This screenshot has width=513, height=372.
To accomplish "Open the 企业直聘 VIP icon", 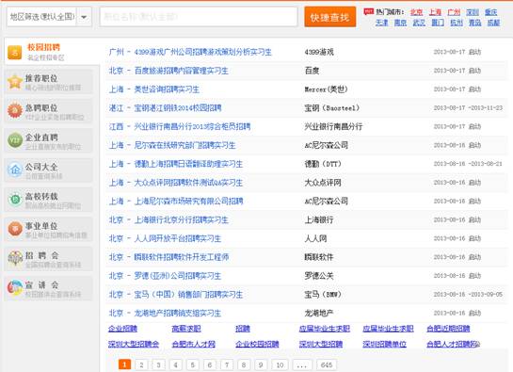I will (15, 140).
